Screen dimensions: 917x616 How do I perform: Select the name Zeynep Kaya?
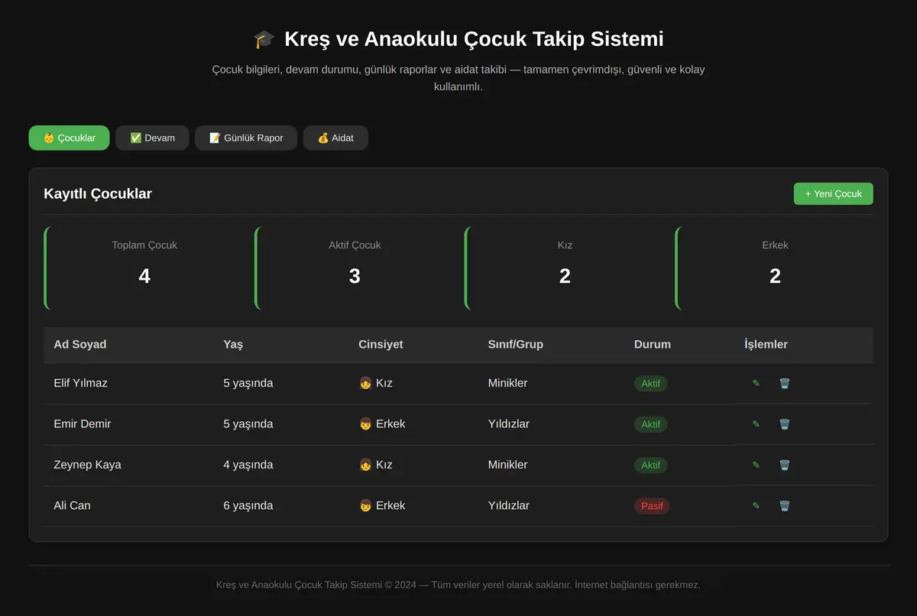point(87,465)
